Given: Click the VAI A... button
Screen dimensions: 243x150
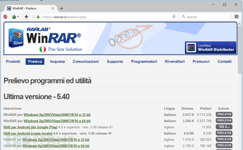Looking at the screenshot, I should pos(224,127).
